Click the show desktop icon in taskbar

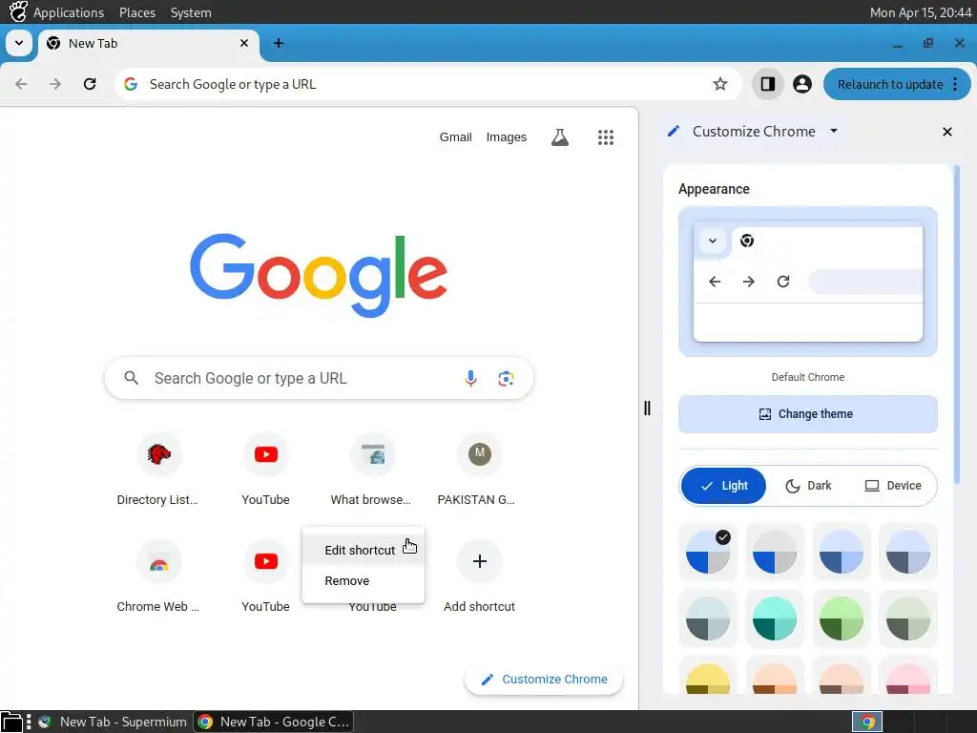[11, 722]
